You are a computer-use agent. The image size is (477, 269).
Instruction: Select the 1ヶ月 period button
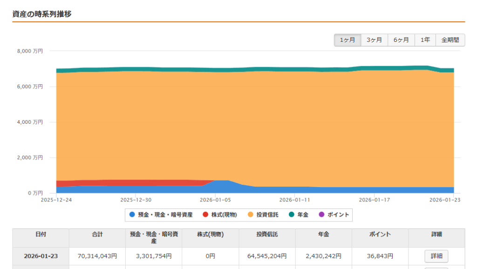coord(348,40)
